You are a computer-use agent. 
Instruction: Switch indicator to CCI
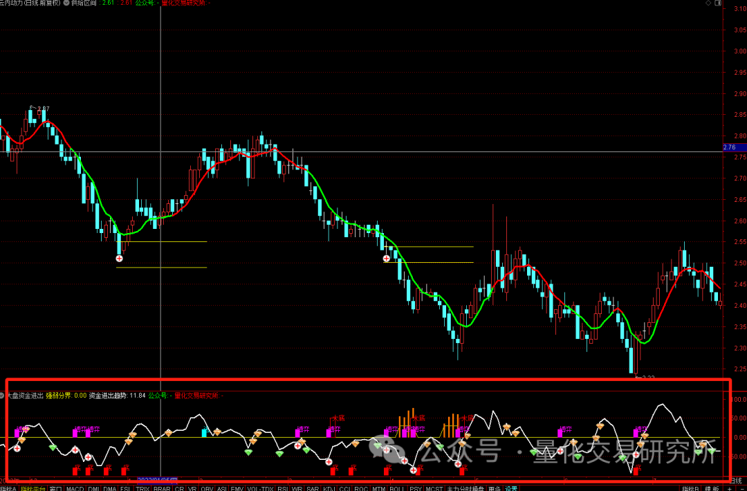pyautogui.click(x=344, y=489)
